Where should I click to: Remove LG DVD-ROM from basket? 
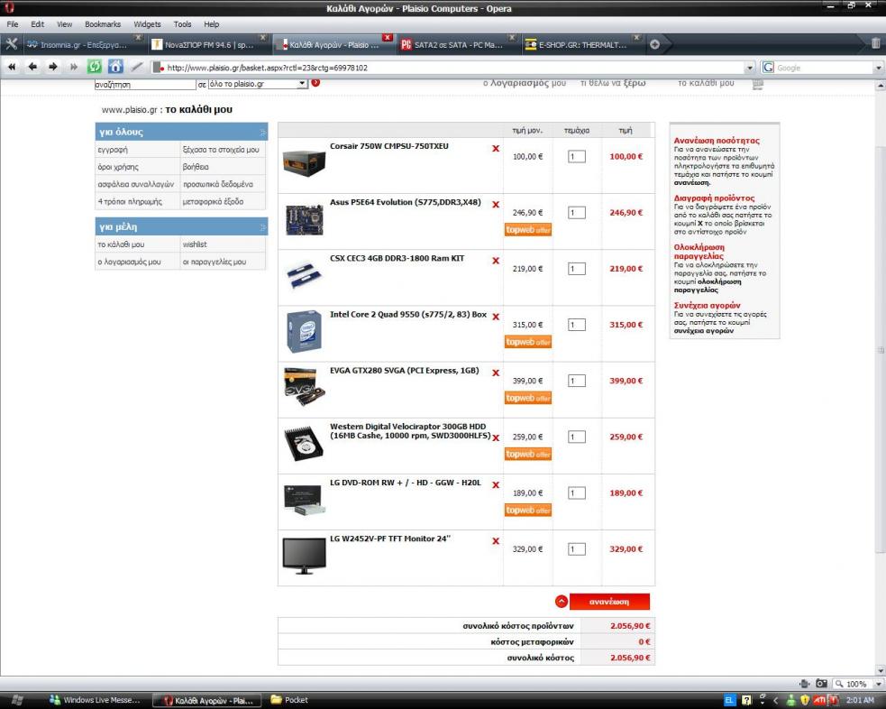[496, 485]
